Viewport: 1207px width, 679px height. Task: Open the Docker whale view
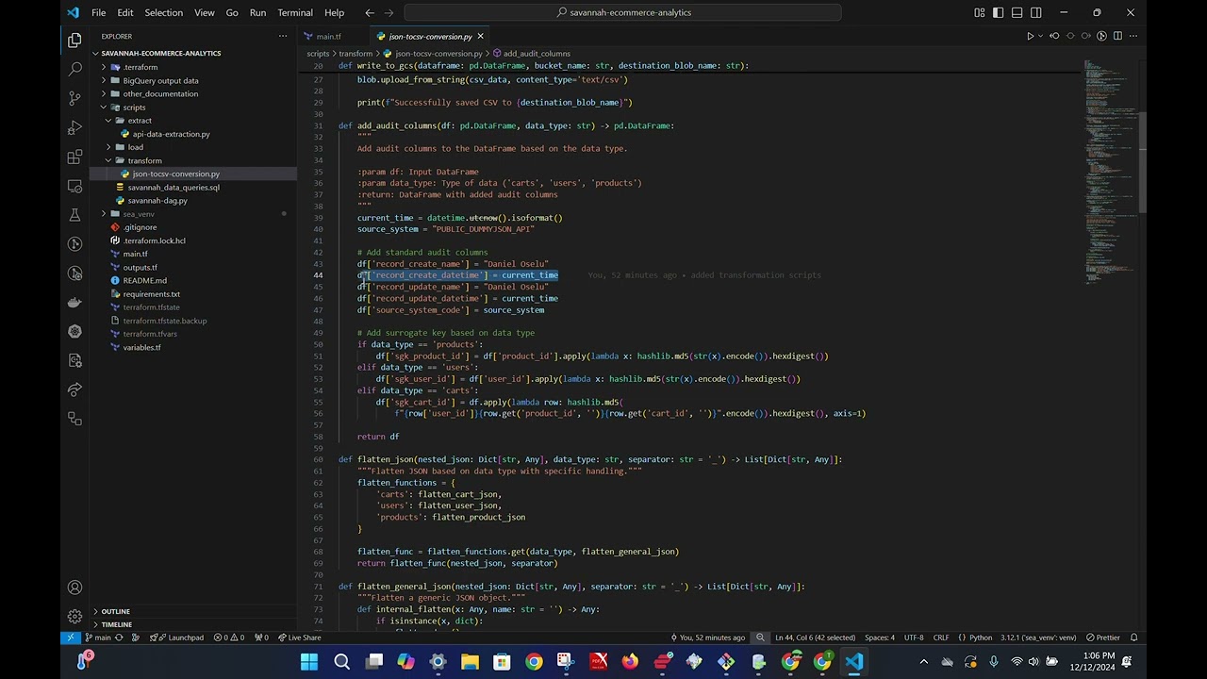point(74,303)
